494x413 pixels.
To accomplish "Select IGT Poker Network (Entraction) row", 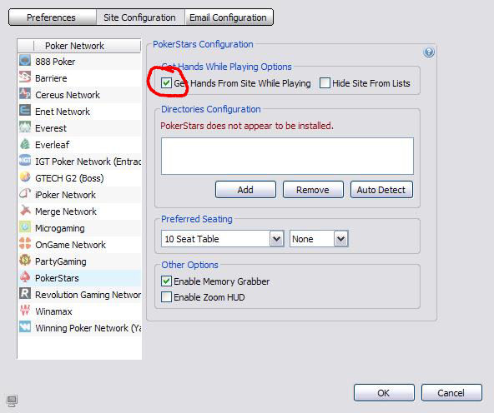I will point(80,162).
